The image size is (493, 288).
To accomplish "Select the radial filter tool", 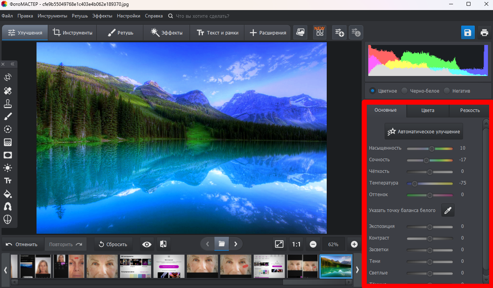I will click(x=8, y=129).
